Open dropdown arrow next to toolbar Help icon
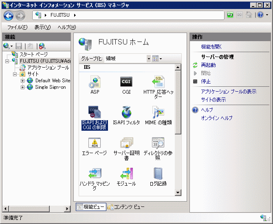Screen dimensions: 273x224 pyautogui.click(x=267, y=15)
